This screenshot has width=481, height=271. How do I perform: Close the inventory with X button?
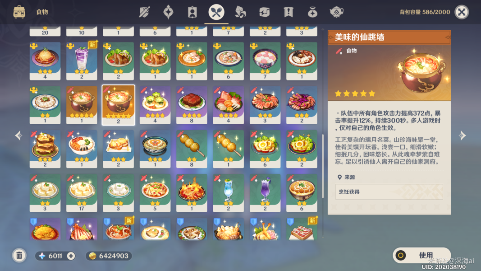(462, 12)
